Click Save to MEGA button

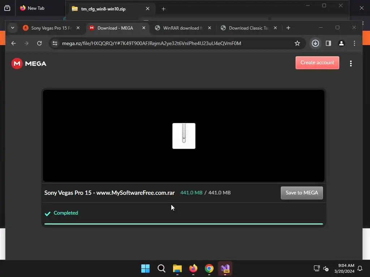(302, 193)
